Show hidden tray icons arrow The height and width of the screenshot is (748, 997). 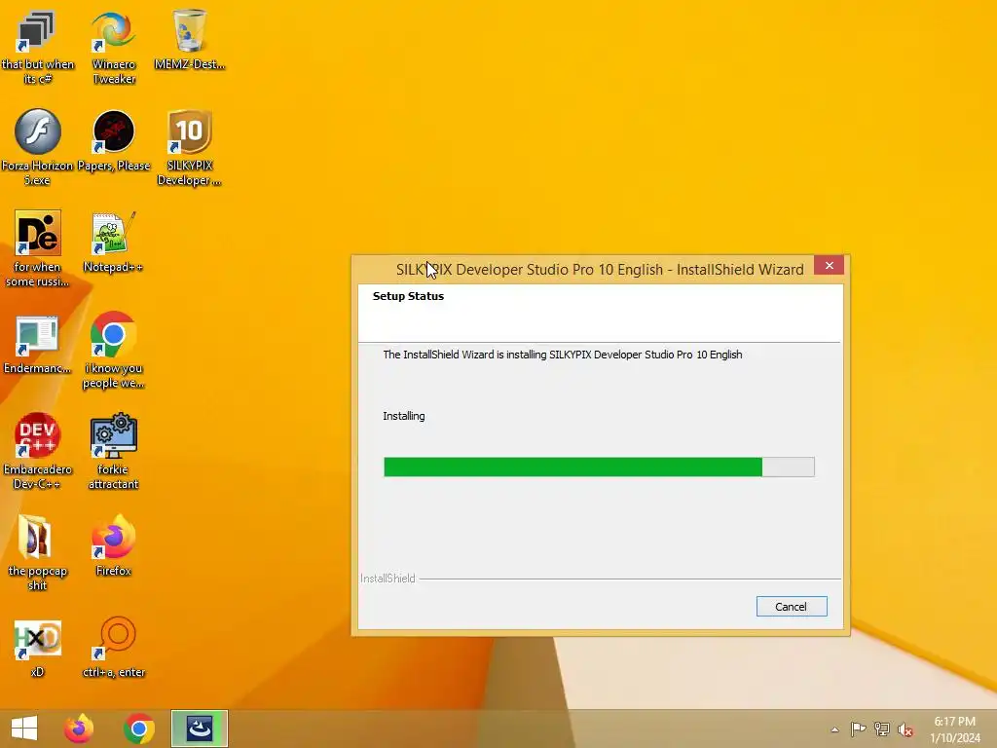[834, 729]
